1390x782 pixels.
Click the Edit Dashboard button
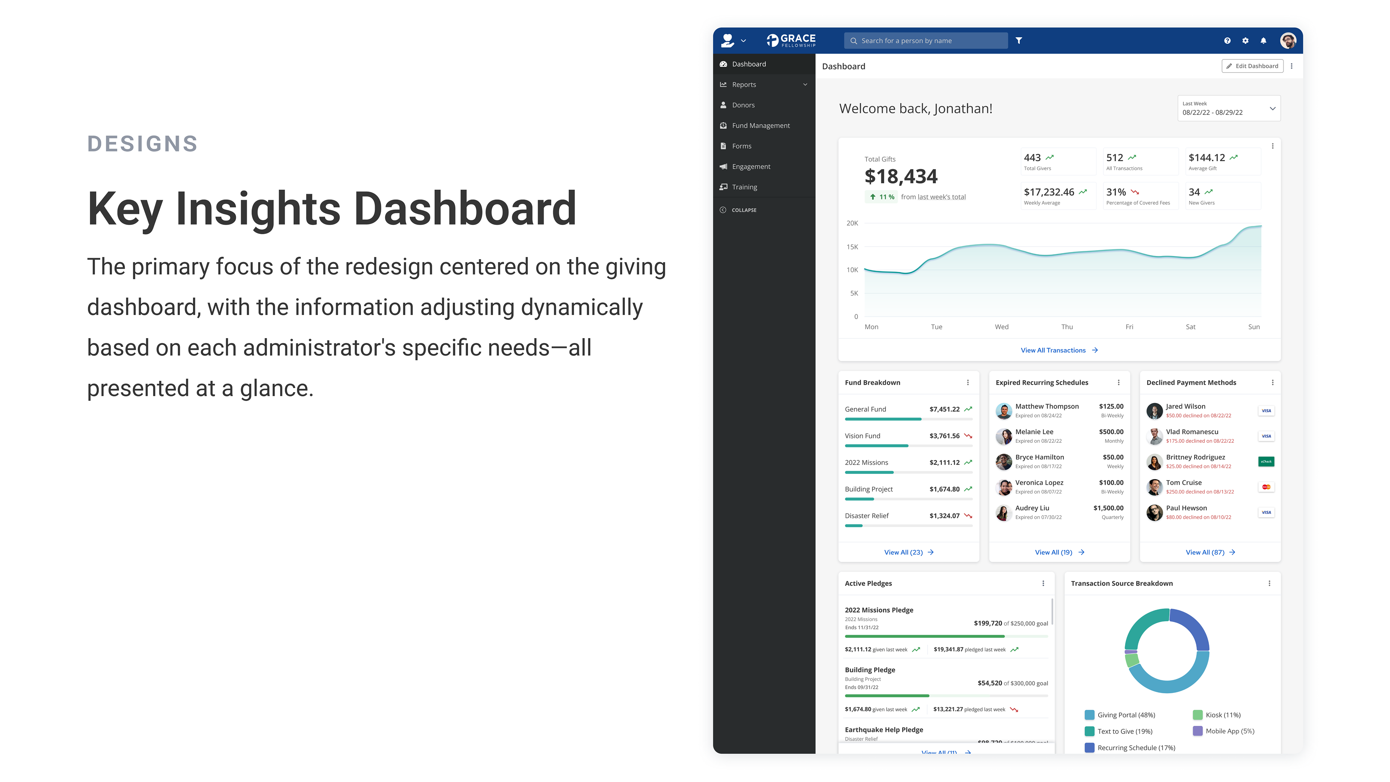[x=1252, y=66]
